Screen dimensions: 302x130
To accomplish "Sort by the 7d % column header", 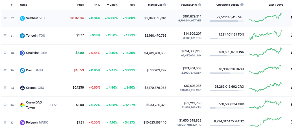I will click(x=132, y=5).
